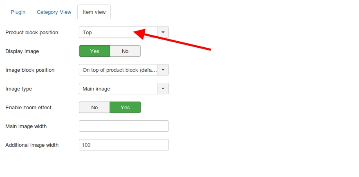Open the Plugin tab

point(18,12)
